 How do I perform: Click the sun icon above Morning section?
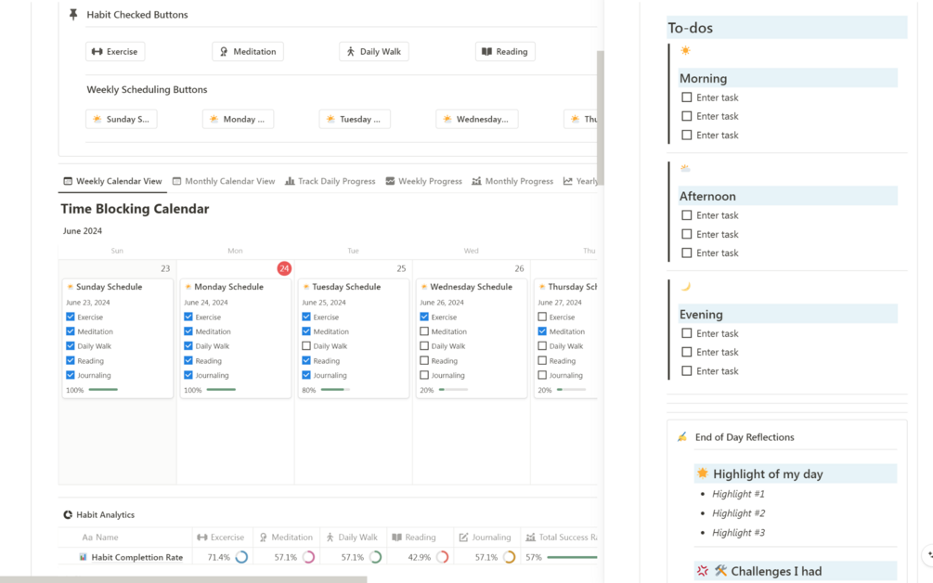pyautogui.click(x=685, y=50)
